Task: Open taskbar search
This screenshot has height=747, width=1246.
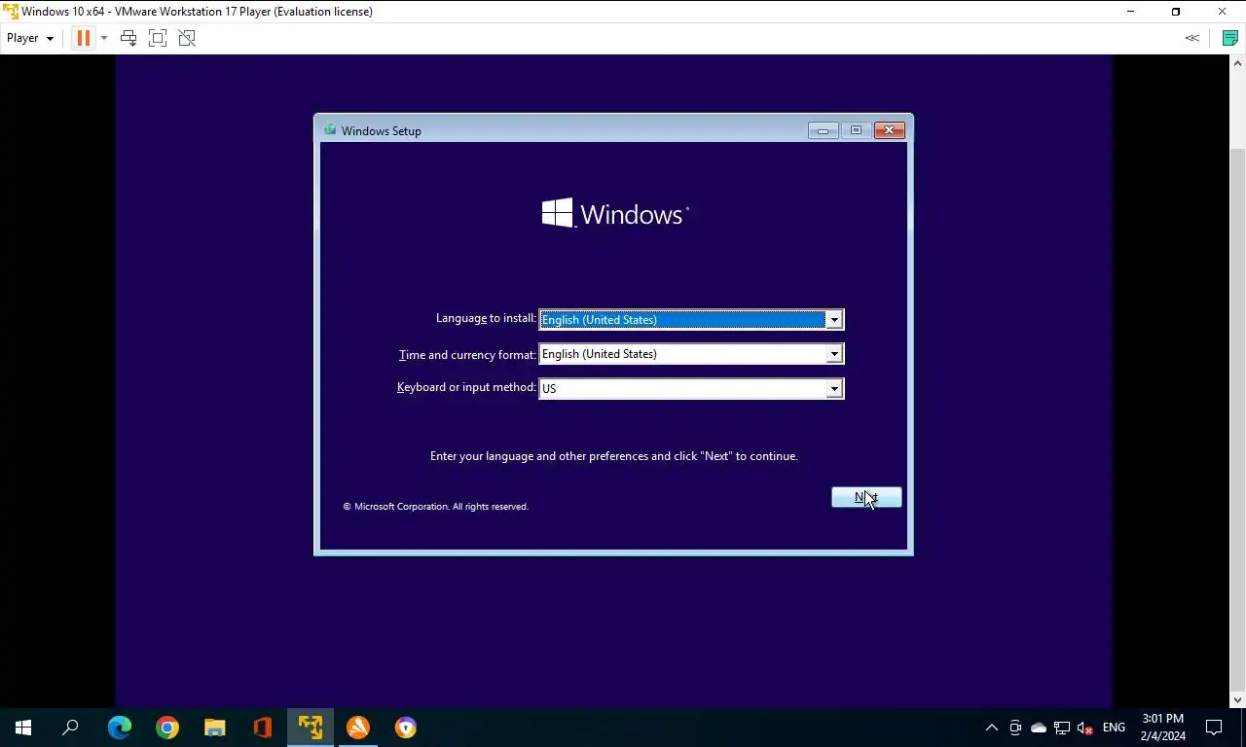Action: pos(70,728)
